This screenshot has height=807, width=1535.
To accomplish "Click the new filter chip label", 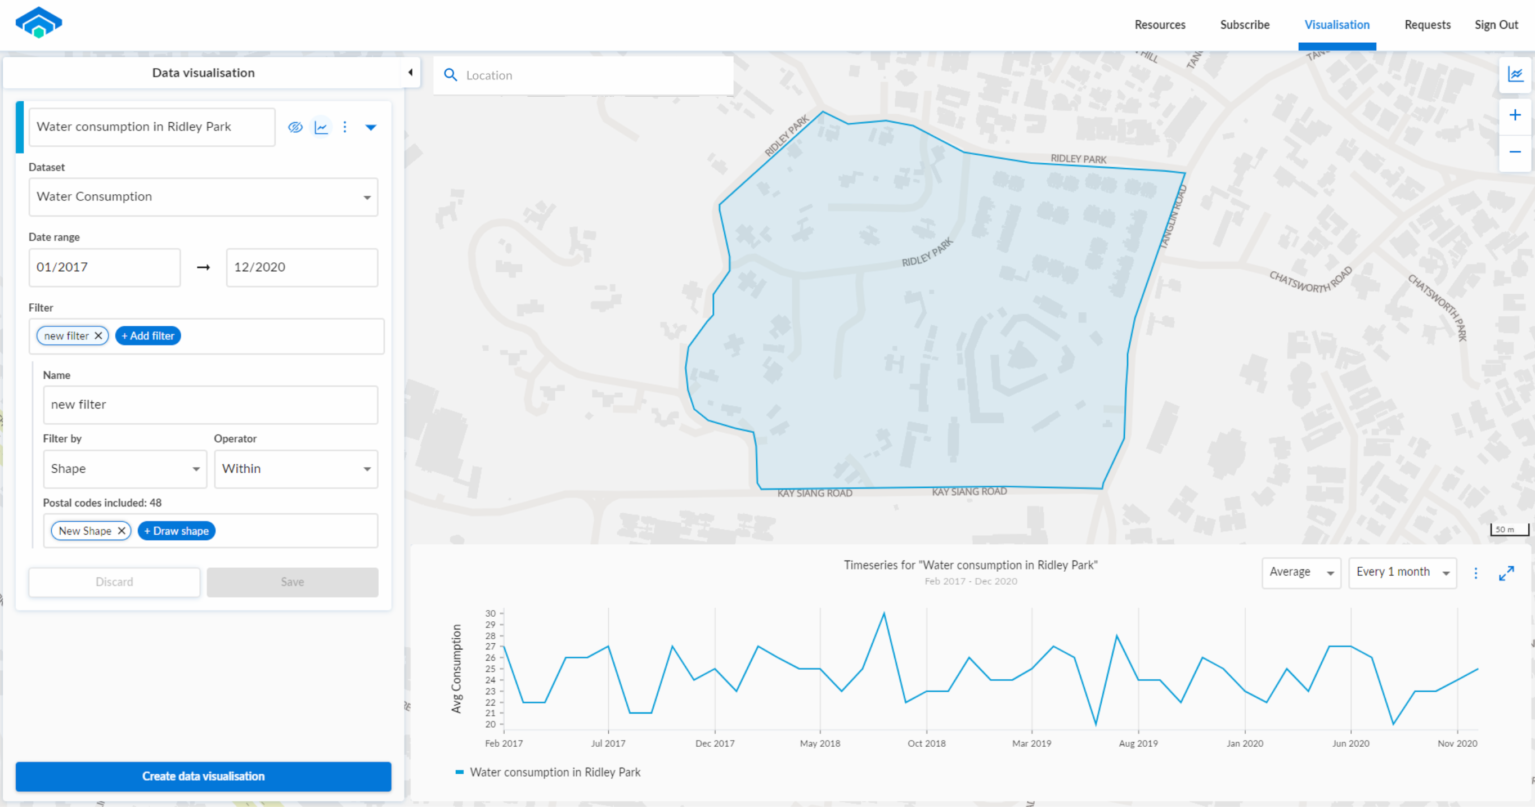I will 66,335.
